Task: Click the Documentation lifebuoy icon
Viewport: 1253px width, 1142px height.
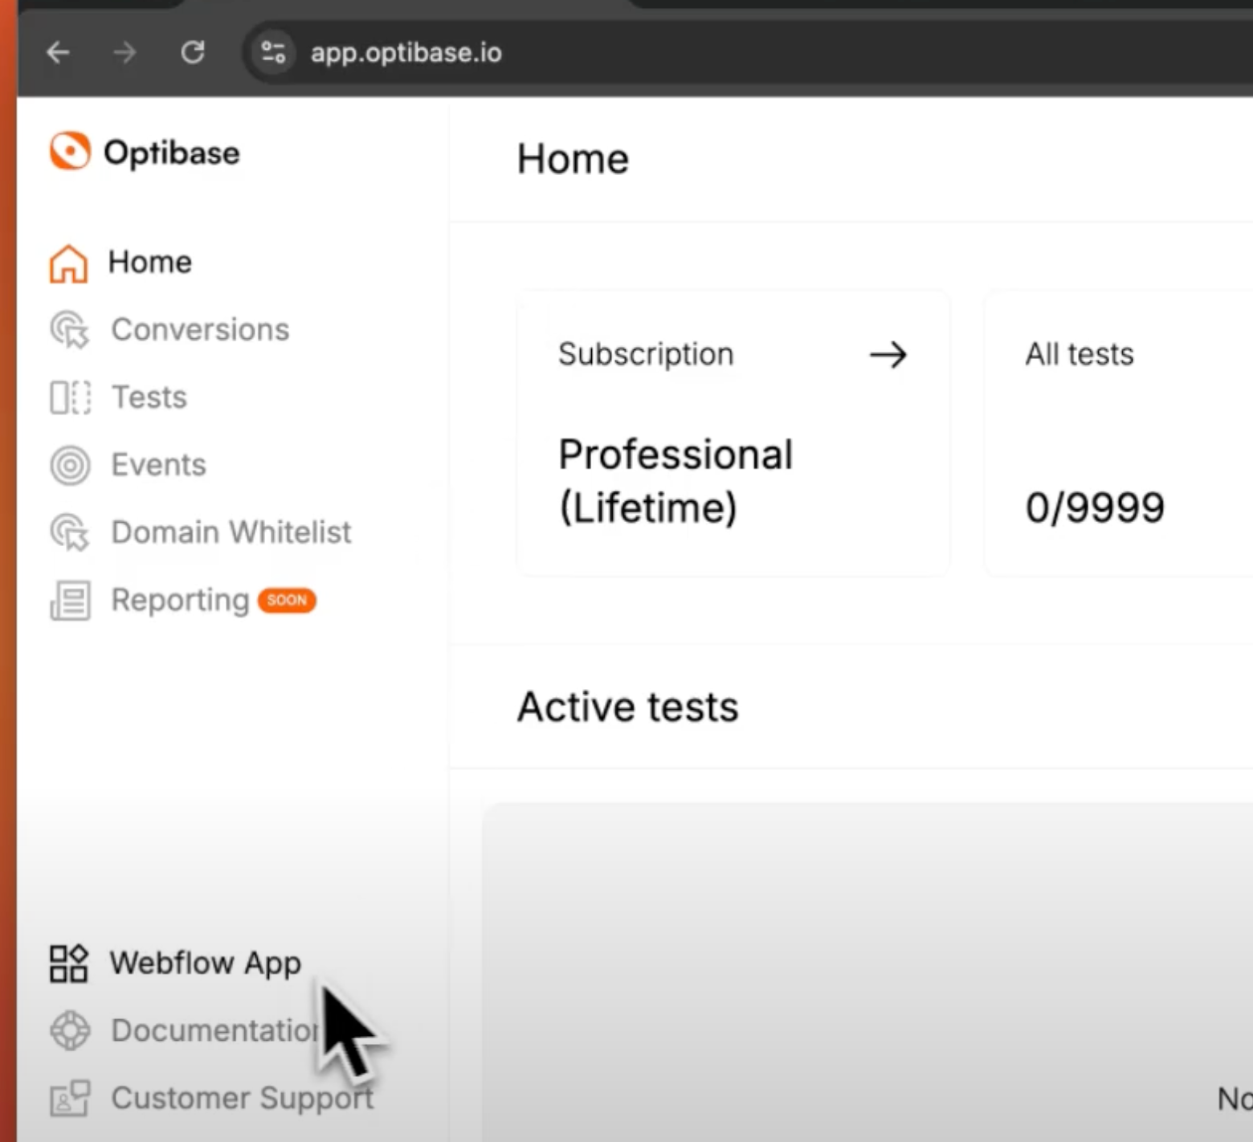Action: click(x=70, y=1030)
